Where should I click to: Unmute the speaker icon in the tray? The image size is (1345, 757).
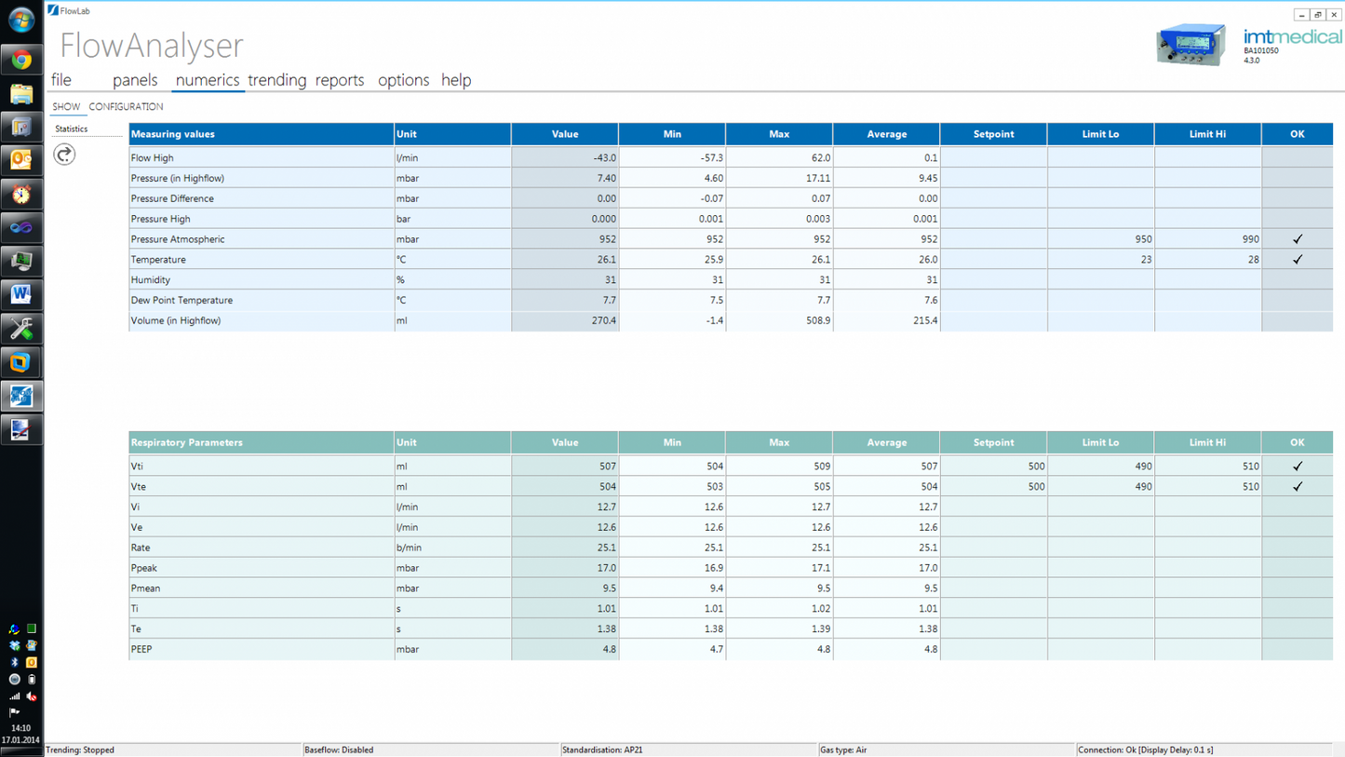pyautogui.click(x=31, y=696)
